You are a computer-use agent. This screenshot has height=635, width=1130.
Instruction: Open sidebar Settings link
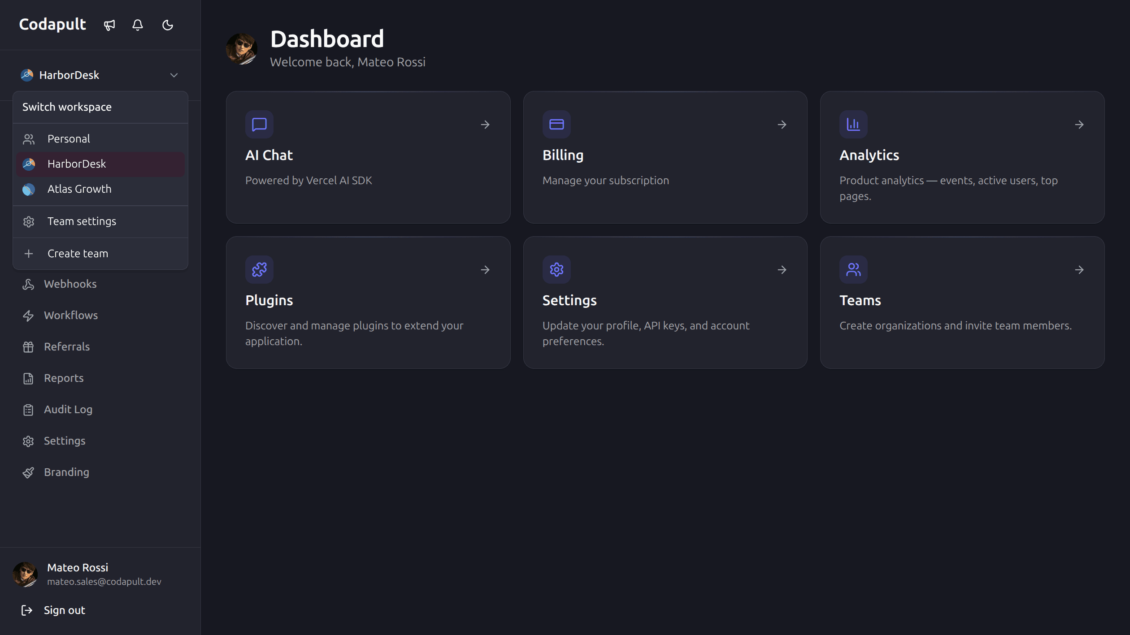tap(100, 441)
